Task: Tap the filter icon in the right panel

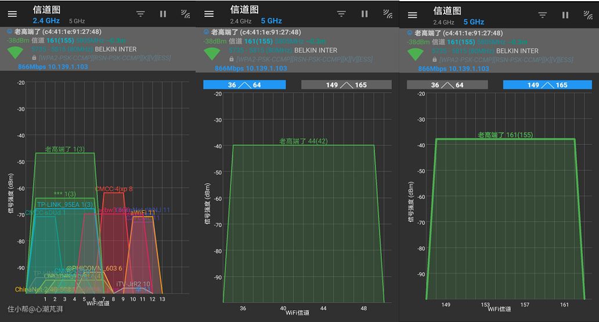Action: [x=542, y=15]
